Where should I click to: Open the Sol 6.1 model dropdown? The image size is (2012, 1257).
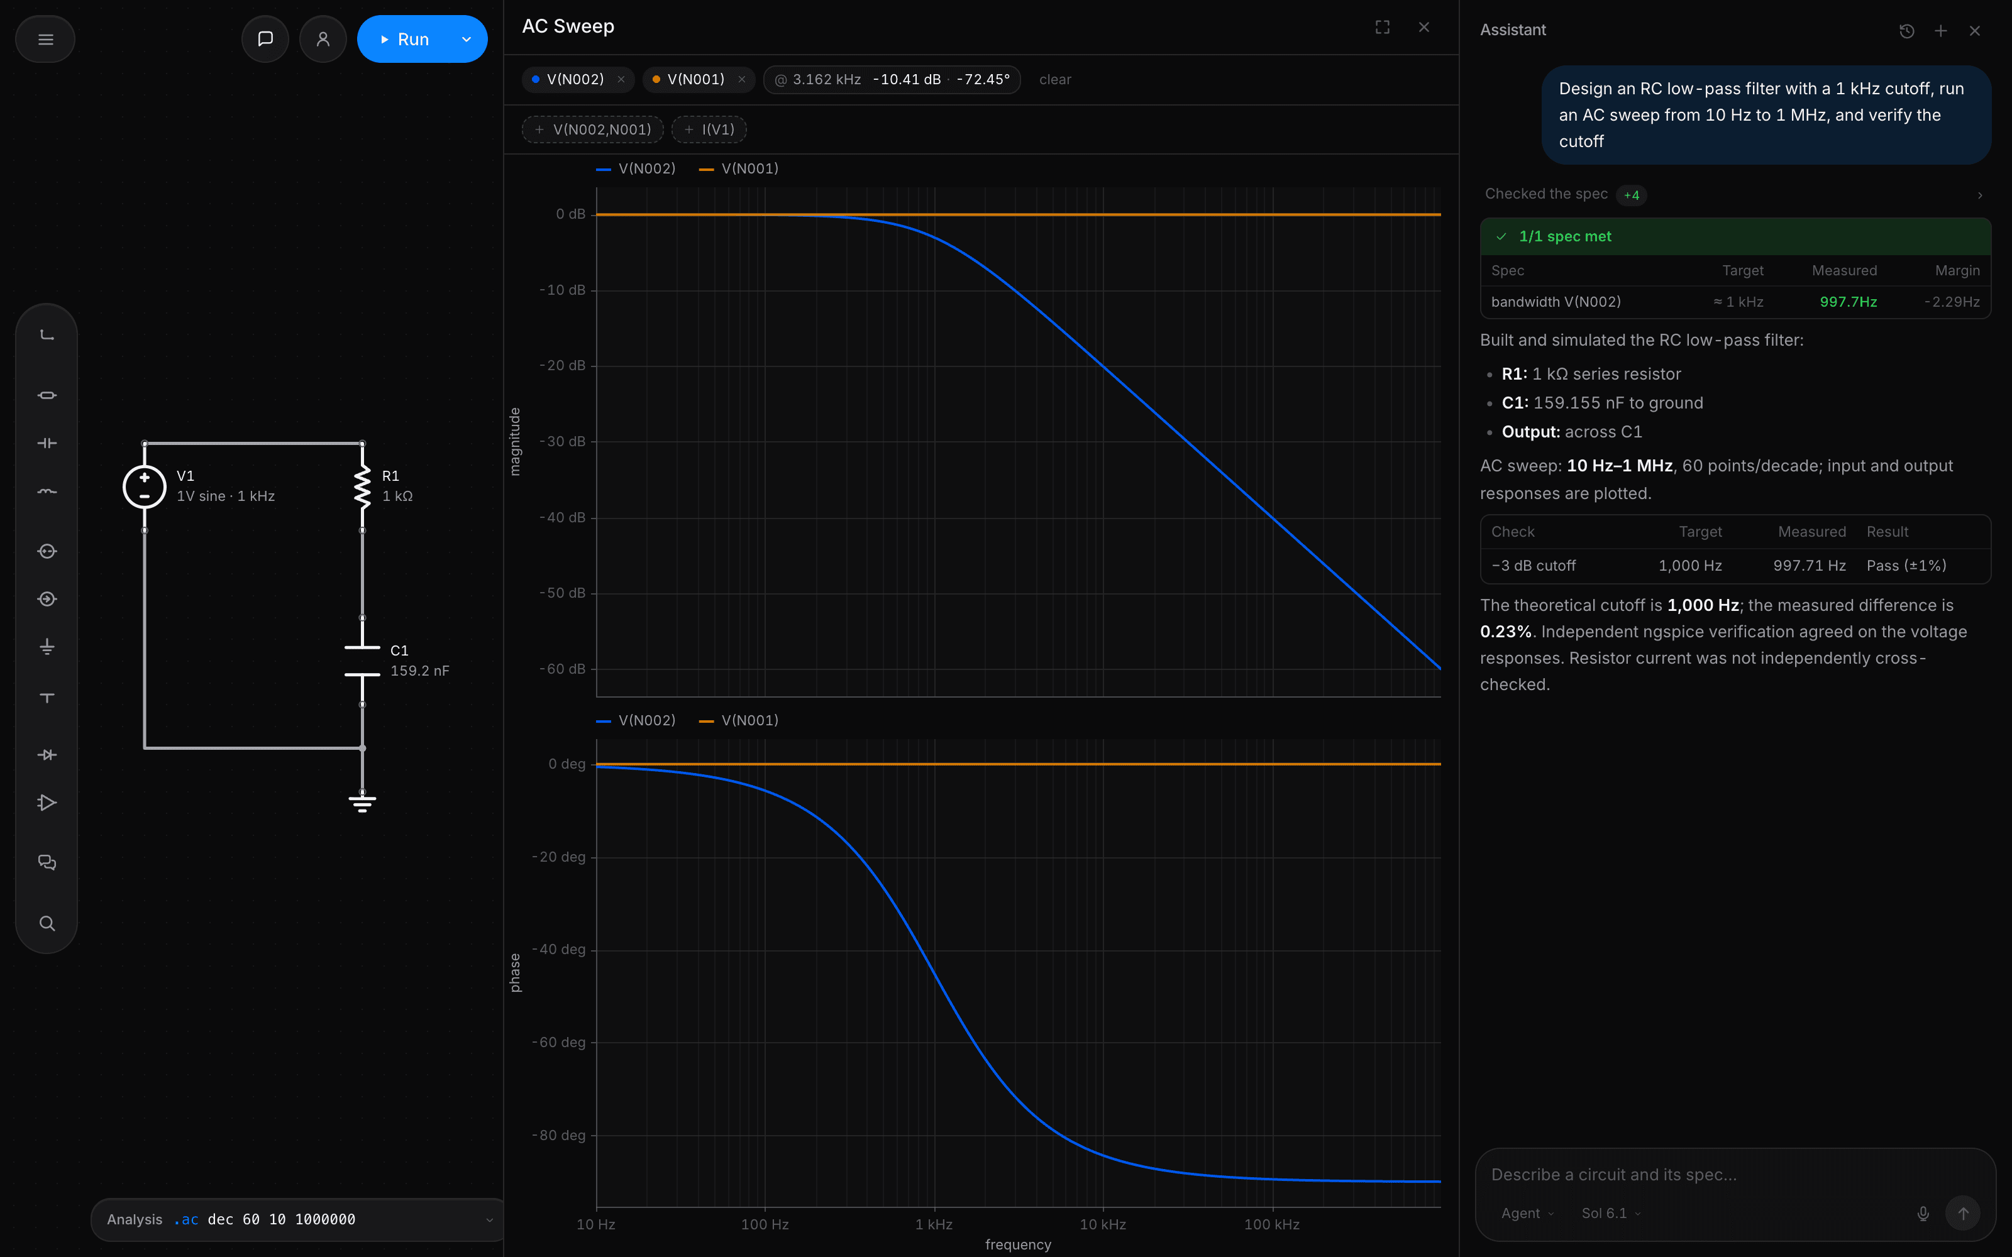(1611, 1214)
